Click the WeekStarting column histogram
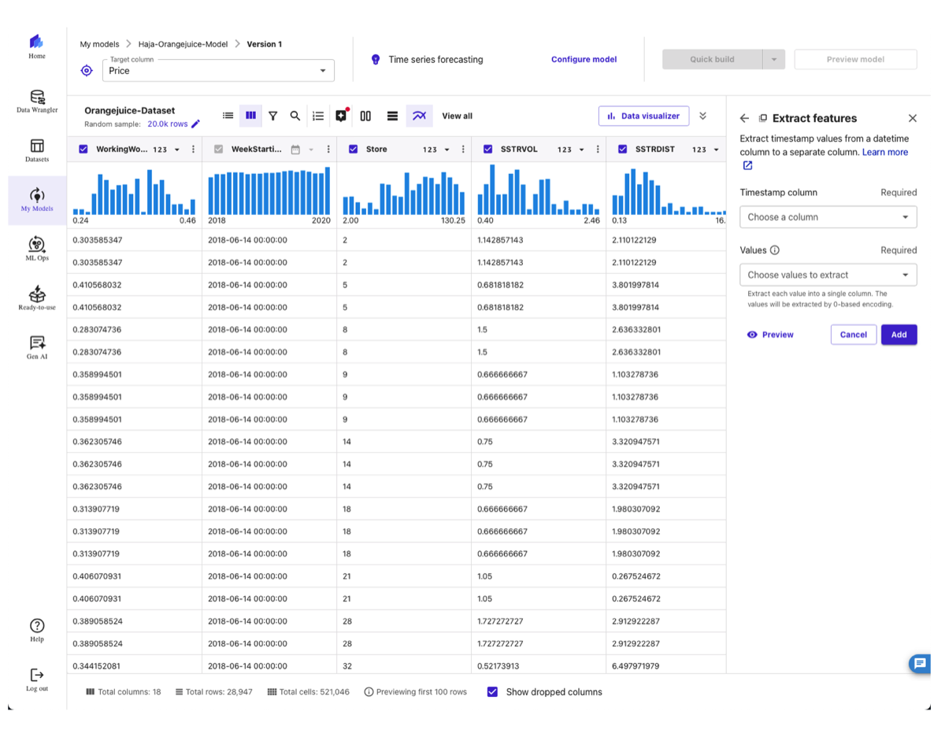 coord(269,191)
